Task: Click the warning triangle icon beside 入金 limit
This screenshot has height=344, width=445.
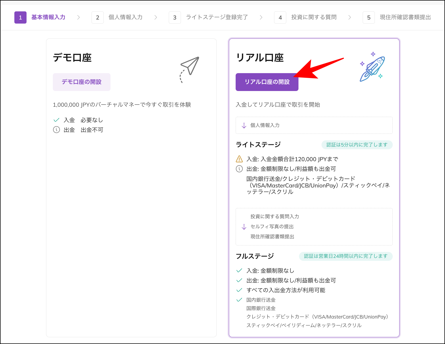Action: point(239,159)
